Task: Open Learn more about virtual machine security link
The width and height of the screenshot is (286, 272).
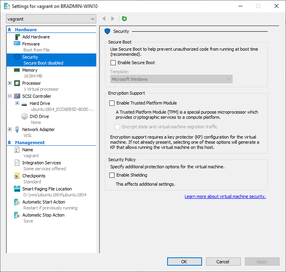Action: point(225,196)
